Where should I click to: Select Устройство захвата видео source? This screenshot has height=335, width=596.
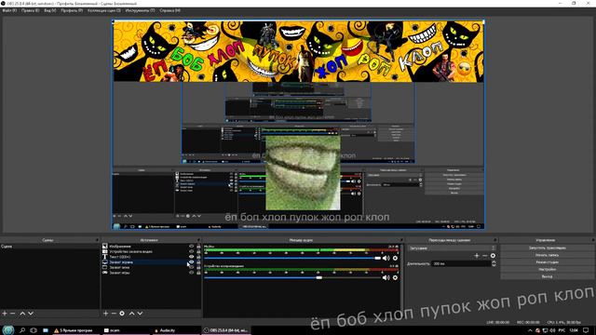point(151,251)
